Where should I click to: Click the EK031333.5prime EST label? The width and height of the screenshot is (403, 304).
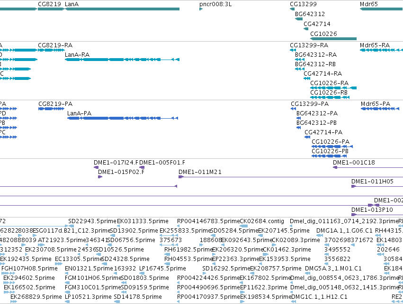tap(143, 221)
